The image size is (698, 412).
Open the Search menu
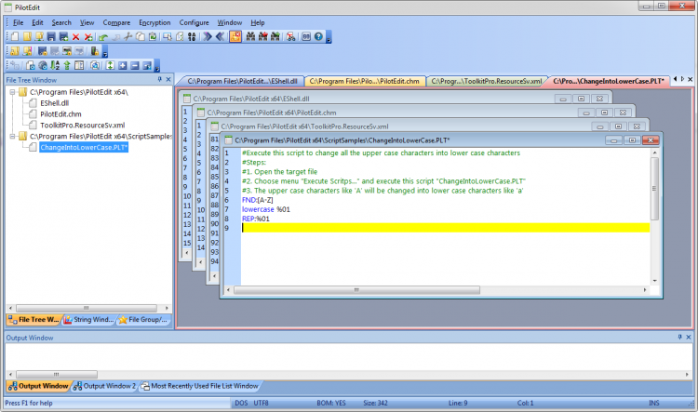61,22
